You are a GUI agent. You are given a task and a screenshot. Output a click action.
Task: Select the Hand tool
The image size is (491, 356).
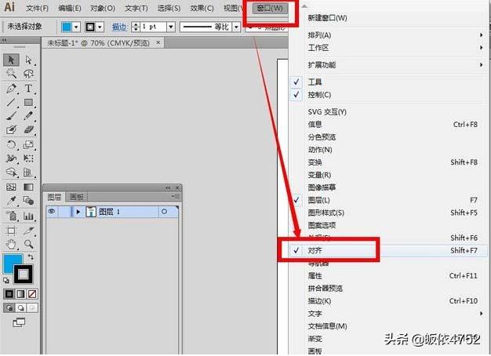[11, 244]
